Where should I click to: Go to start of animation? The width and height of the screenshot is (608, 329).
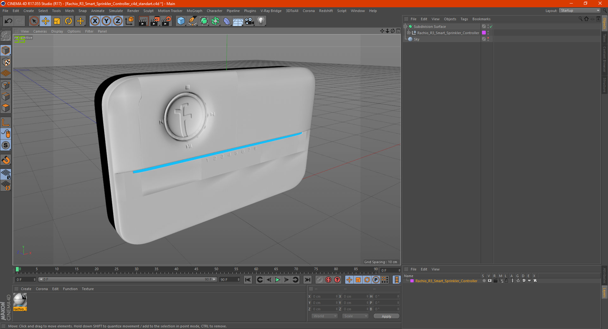coord(248,280)
